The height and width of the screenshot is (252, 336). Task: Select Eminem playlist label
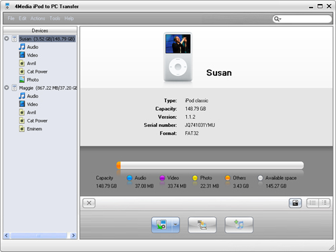point(34,129)
